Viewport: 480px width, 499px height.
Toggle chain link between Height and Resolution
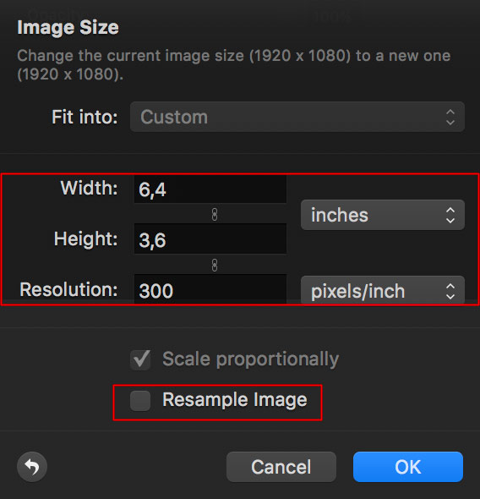(x=215, y=265)
